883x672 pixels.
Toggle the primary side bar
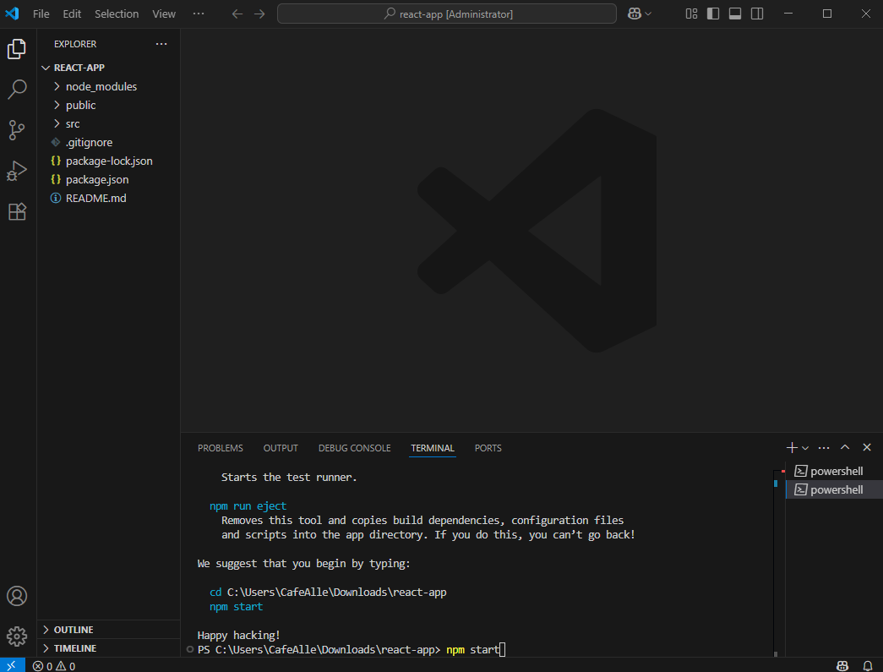pos(713,14)
